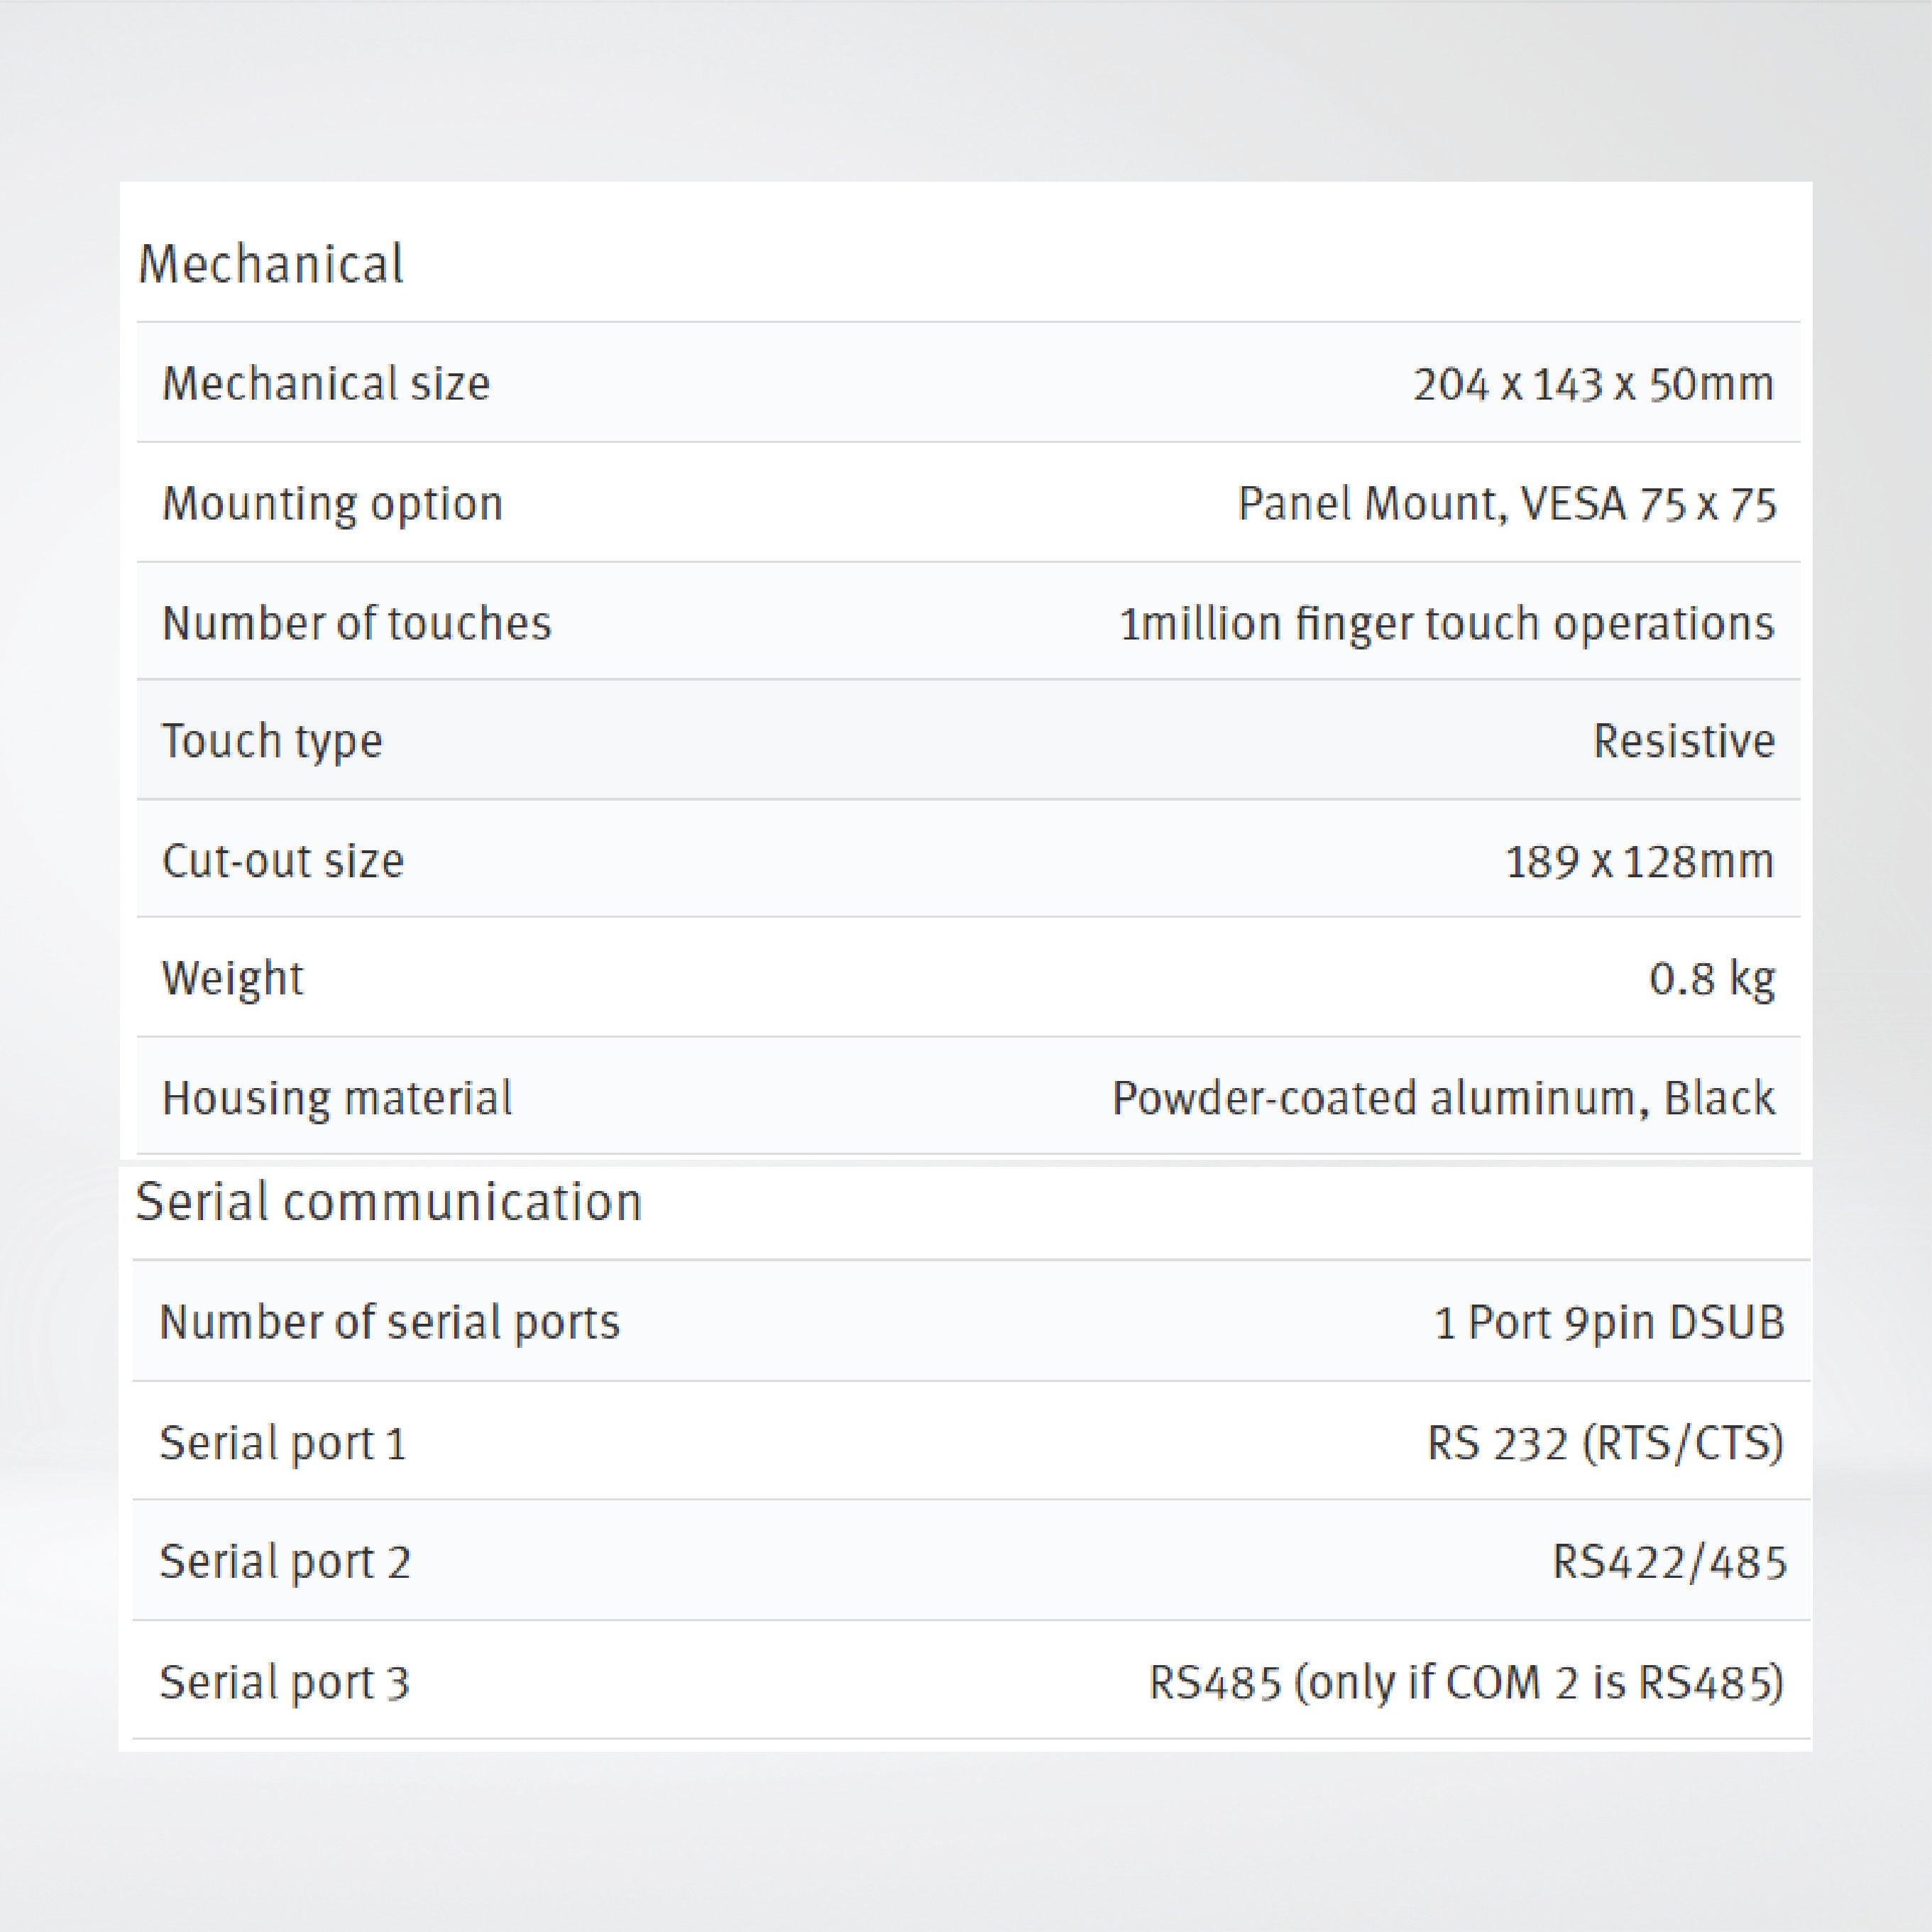
Task: Click the Serial port 2 label
Action: pyautogui.click(x=285, y=1561)
